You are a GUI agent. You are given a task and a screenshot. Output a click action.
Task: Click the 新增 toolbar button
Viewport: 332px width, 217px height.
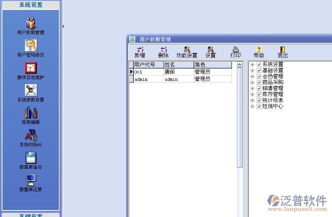click(x=140, y=51)
